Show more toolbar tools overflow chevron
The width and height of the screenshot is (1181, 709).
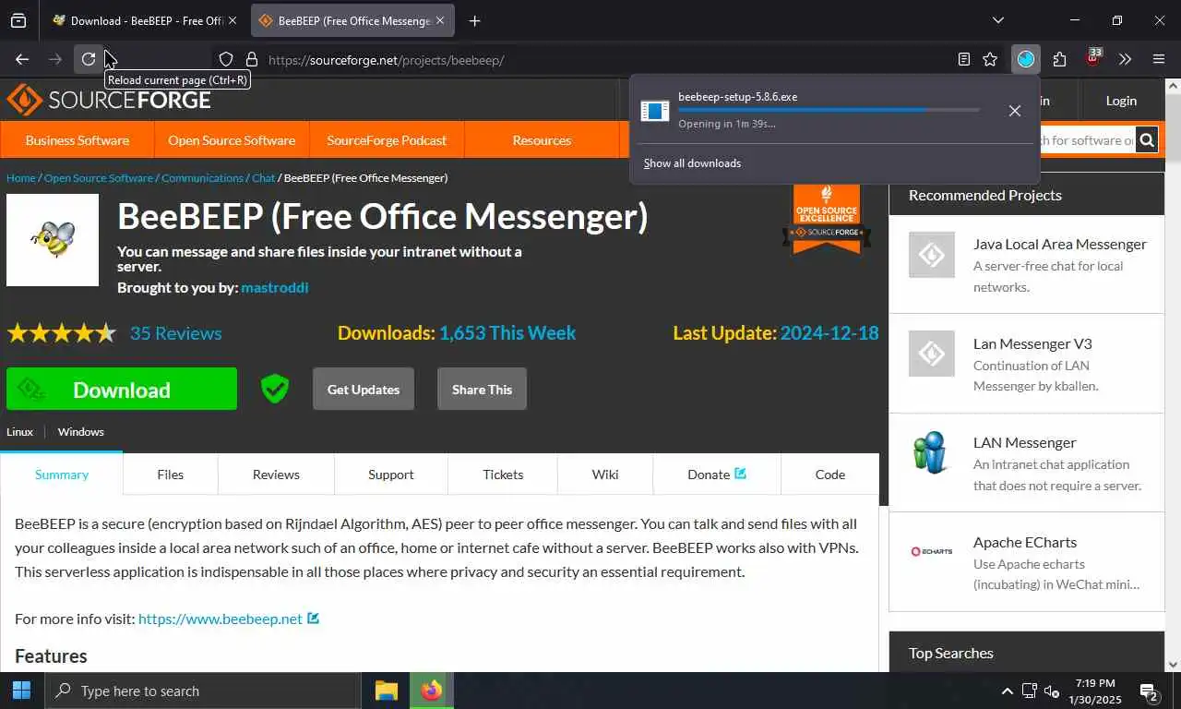click(1125, 59)
